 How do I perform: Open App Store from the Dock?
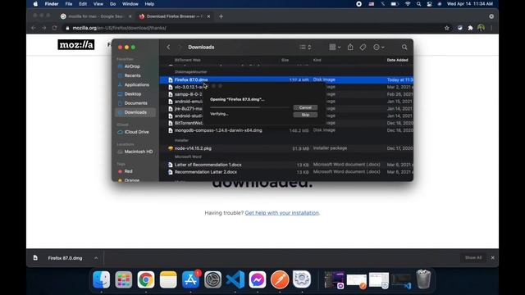(190, 279)
